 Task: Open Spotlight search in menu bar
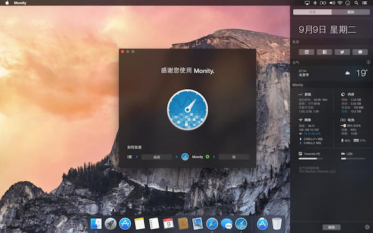point(356,3)
